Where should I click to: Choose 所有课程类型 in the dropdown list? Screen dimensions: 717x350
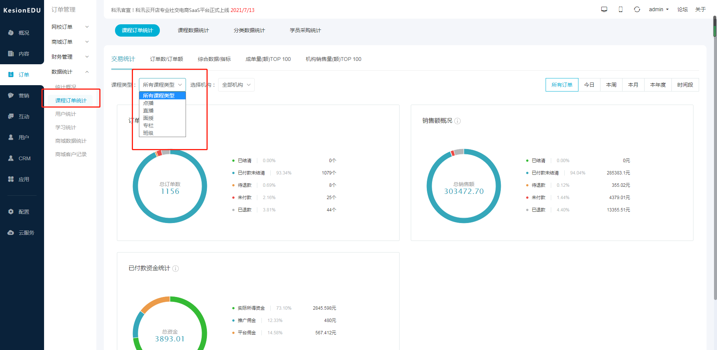pyautogui.click(x=162, y=96)
